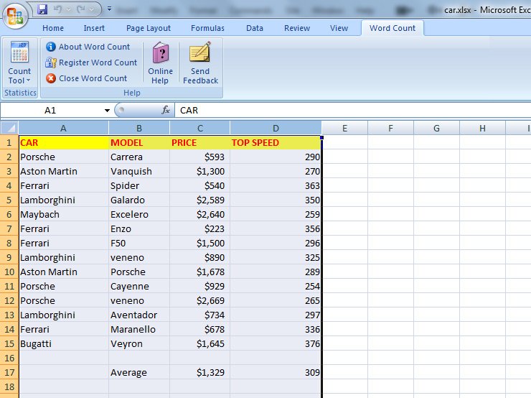The width and height of the screenshot is (531, 398).
Task: Click Close Word Count text button
Action: tap(93, 78)
